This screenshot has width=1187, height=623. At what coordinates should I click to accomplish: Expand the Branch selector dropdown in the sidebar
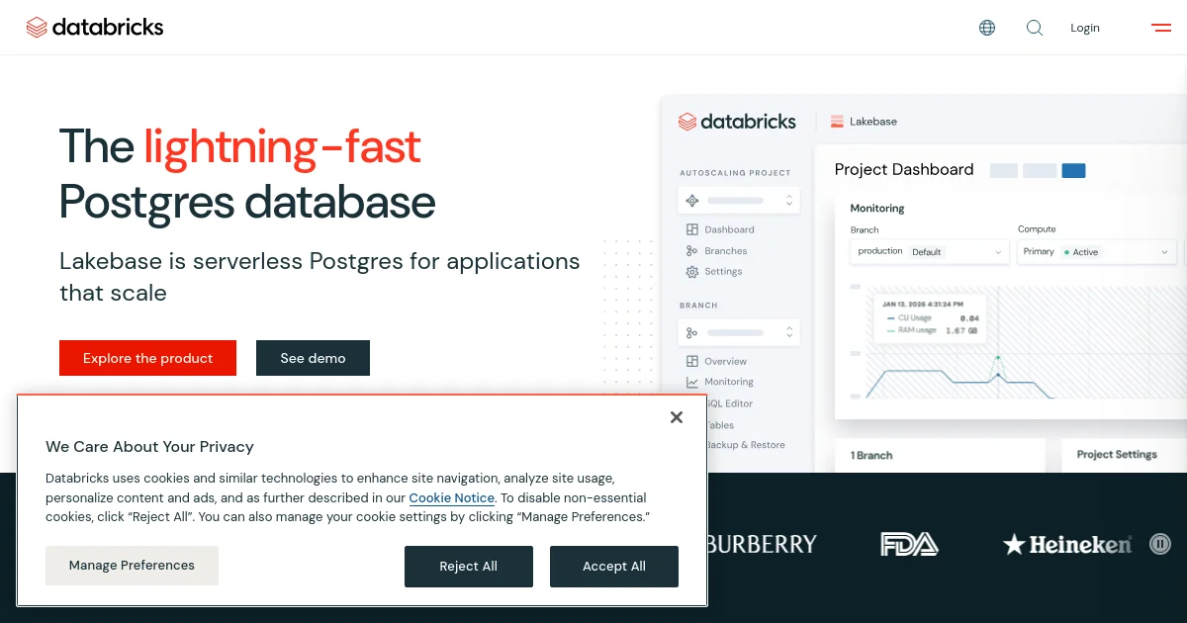tap(739, 332)
